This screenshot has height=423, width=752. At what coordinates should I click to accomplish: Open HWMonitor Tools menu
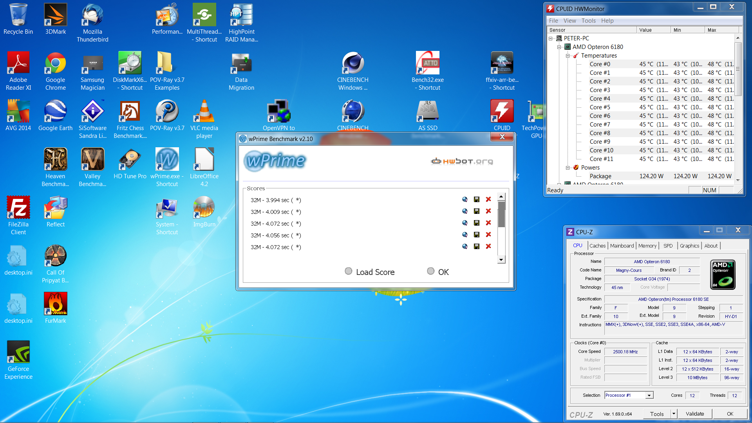pyautogui.click(x=588, y=21)
